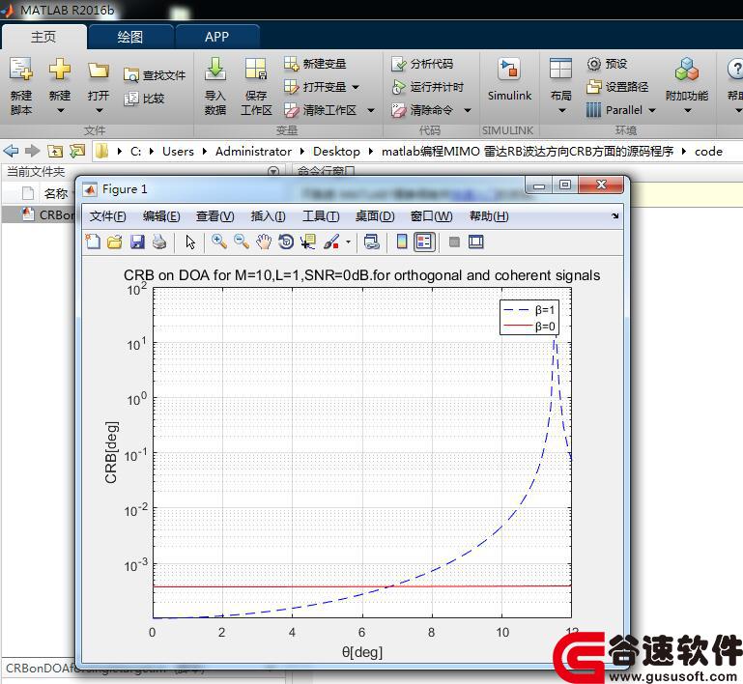Click Browse for folder icon
743x684 pixels.
pyautogui.click(x=76, y=151)
